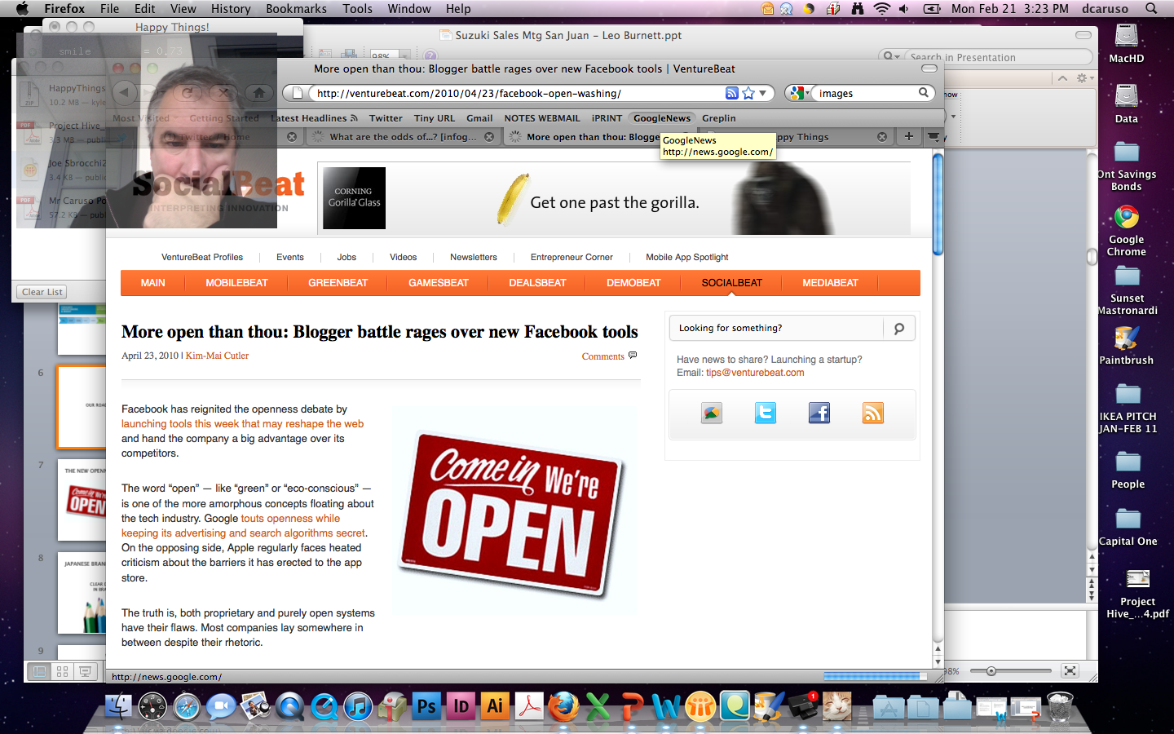The width and height of the screenshot is (1174, 734).
Task: Click the Kim-Mai Cutler author link
Action: point(217,356)
